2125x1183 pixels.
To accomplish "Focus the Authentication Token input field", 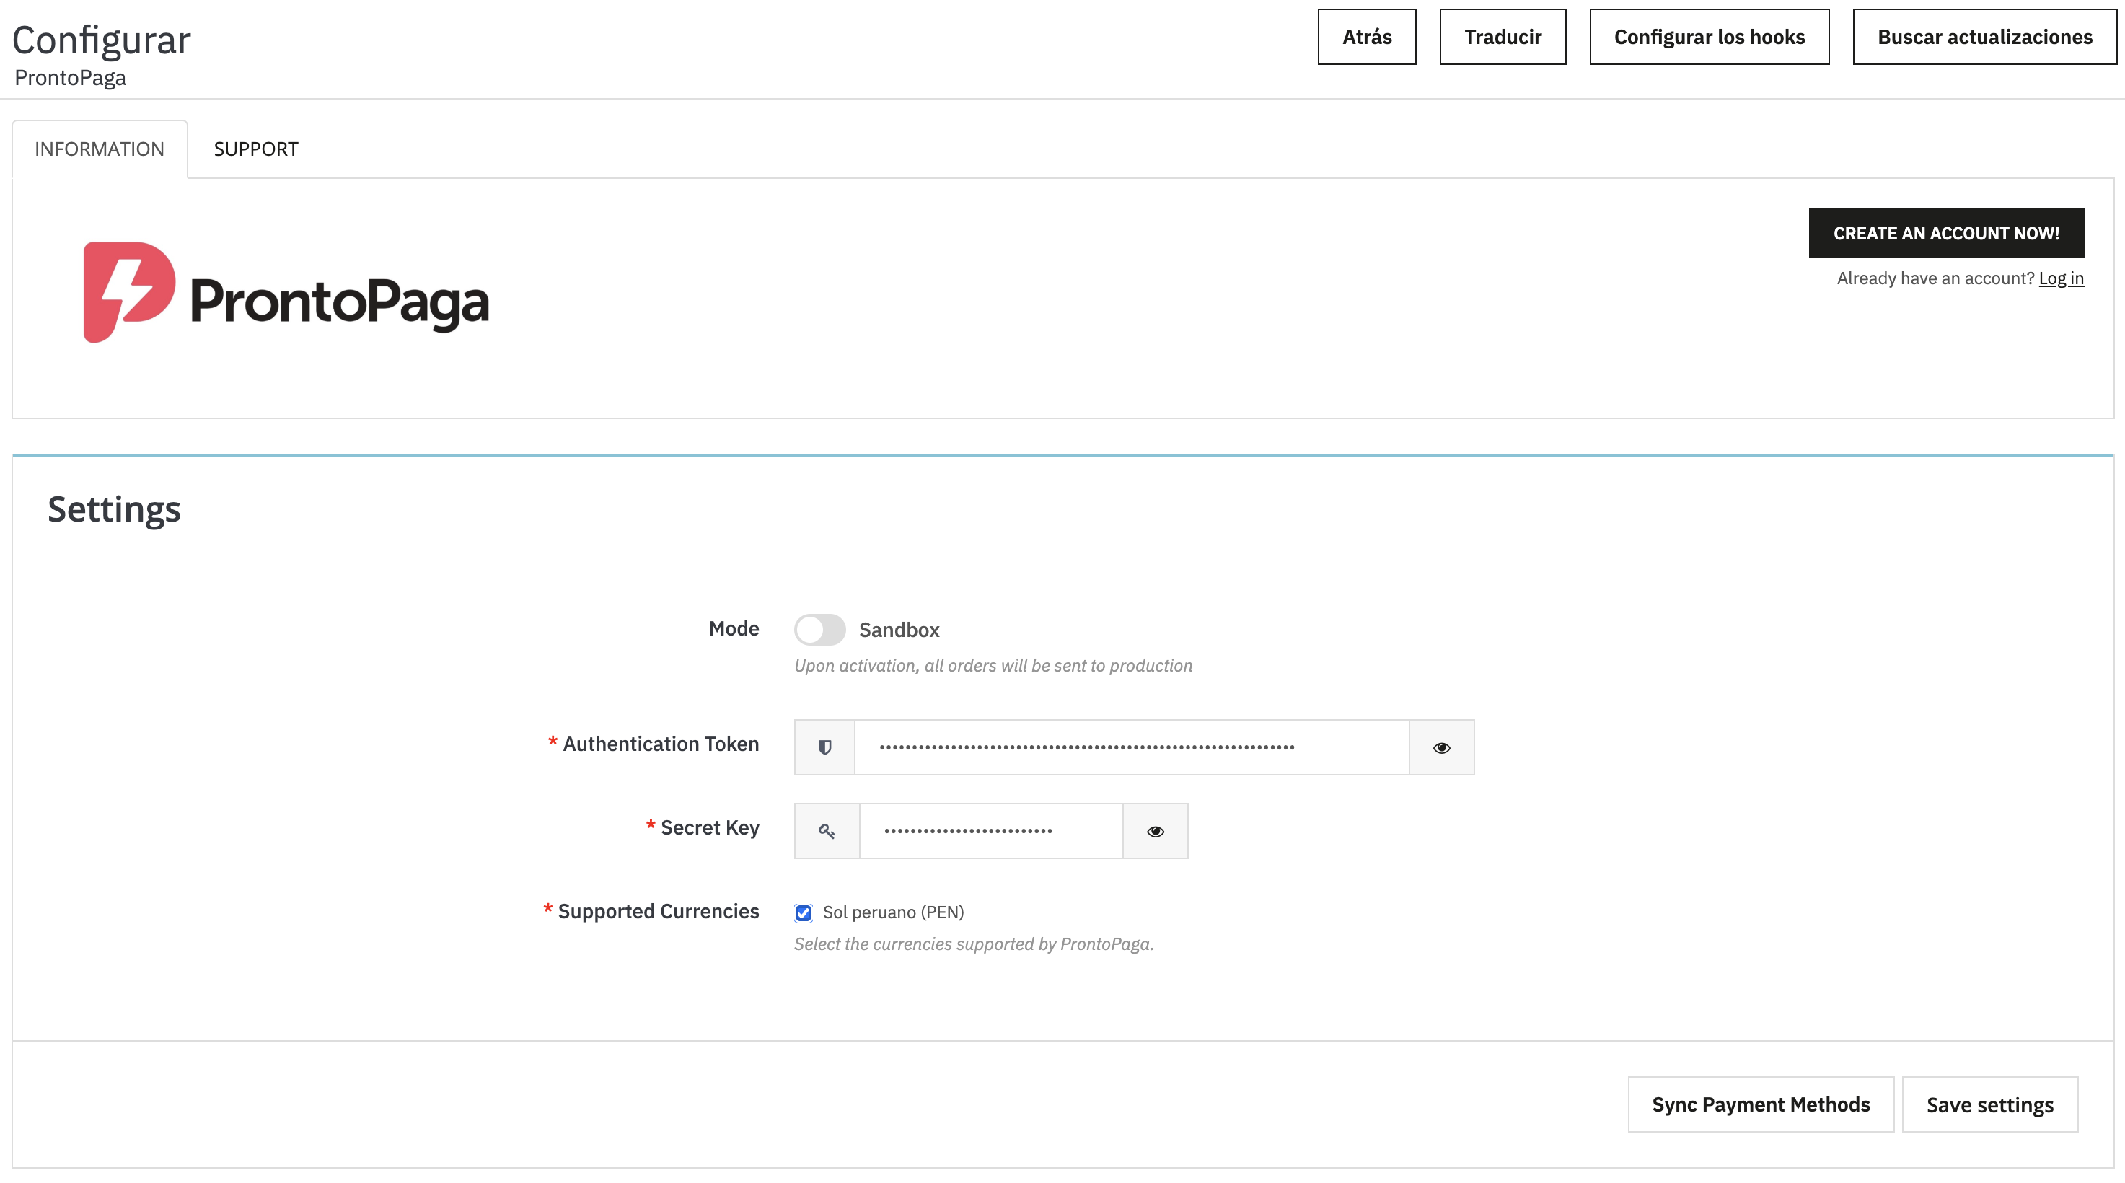I will click(1130, 747).
